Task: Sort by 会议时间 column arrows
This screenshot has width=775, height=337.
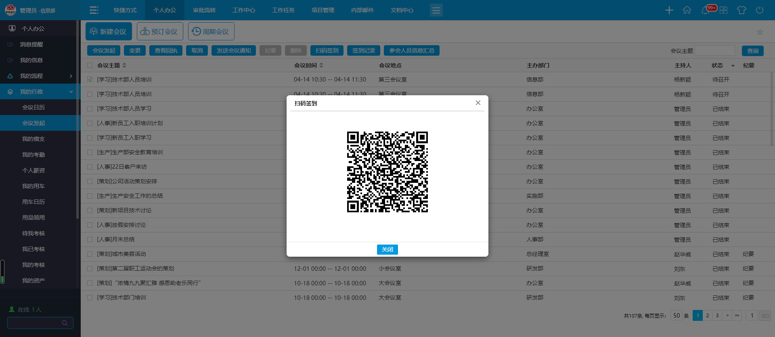Action: point(321,65)
